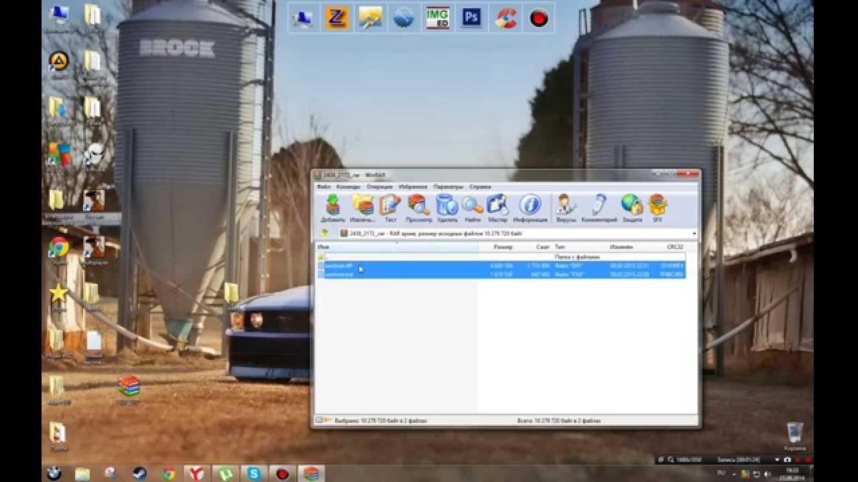
Task: Click the Комментарий (Comment) toolbar icon
Action: 599,208
